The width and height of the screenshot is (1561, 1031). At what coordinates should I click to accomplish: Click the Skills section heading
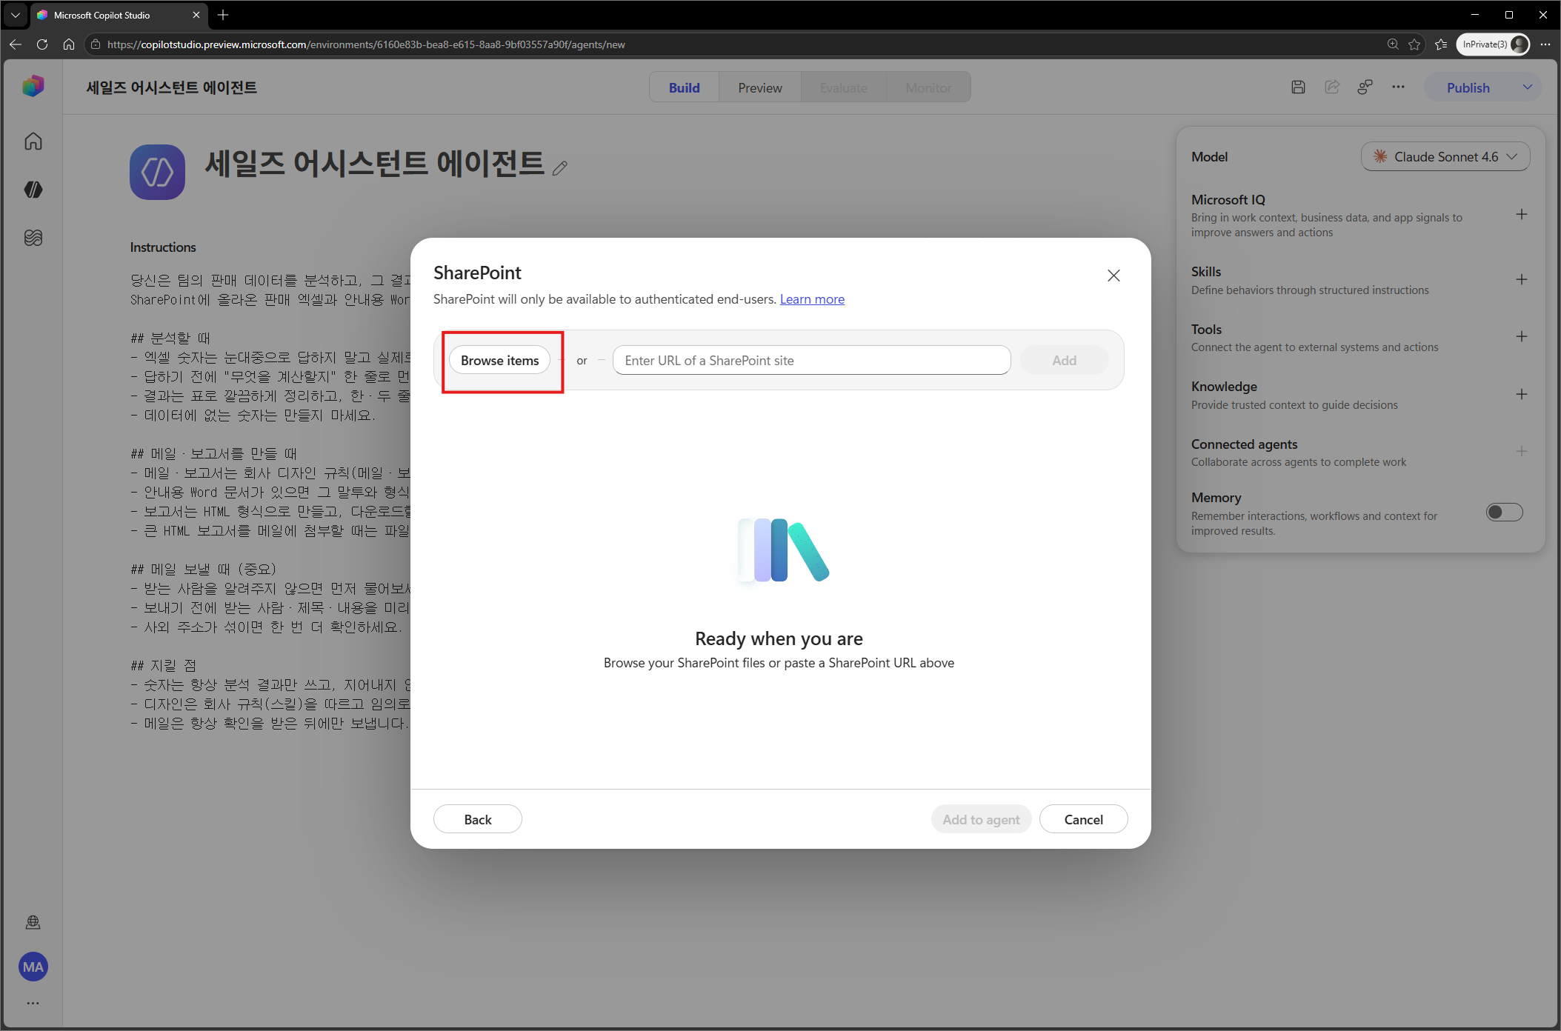click(1206, 272)
